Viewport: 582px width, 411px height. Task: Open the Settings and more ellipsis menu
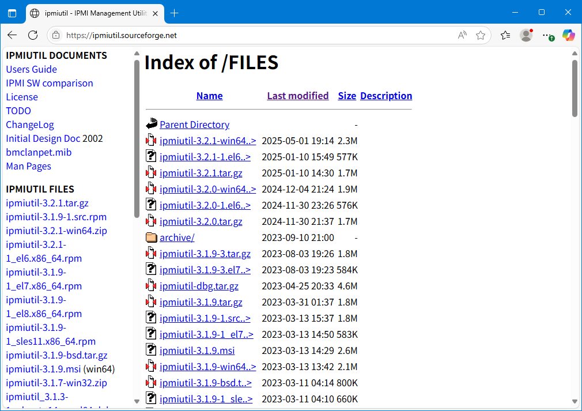point(547,35)
